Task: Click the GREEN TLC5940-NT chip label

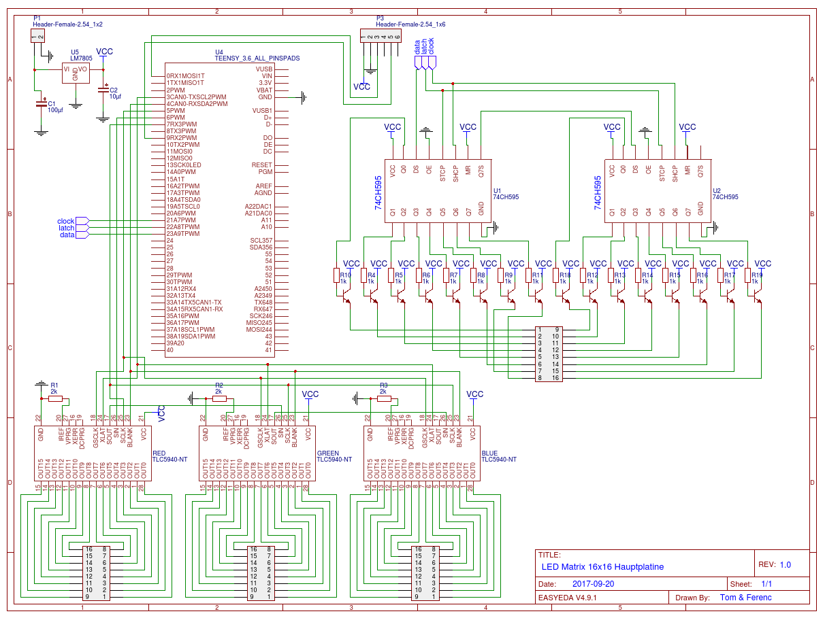Action: click(334, 456)
